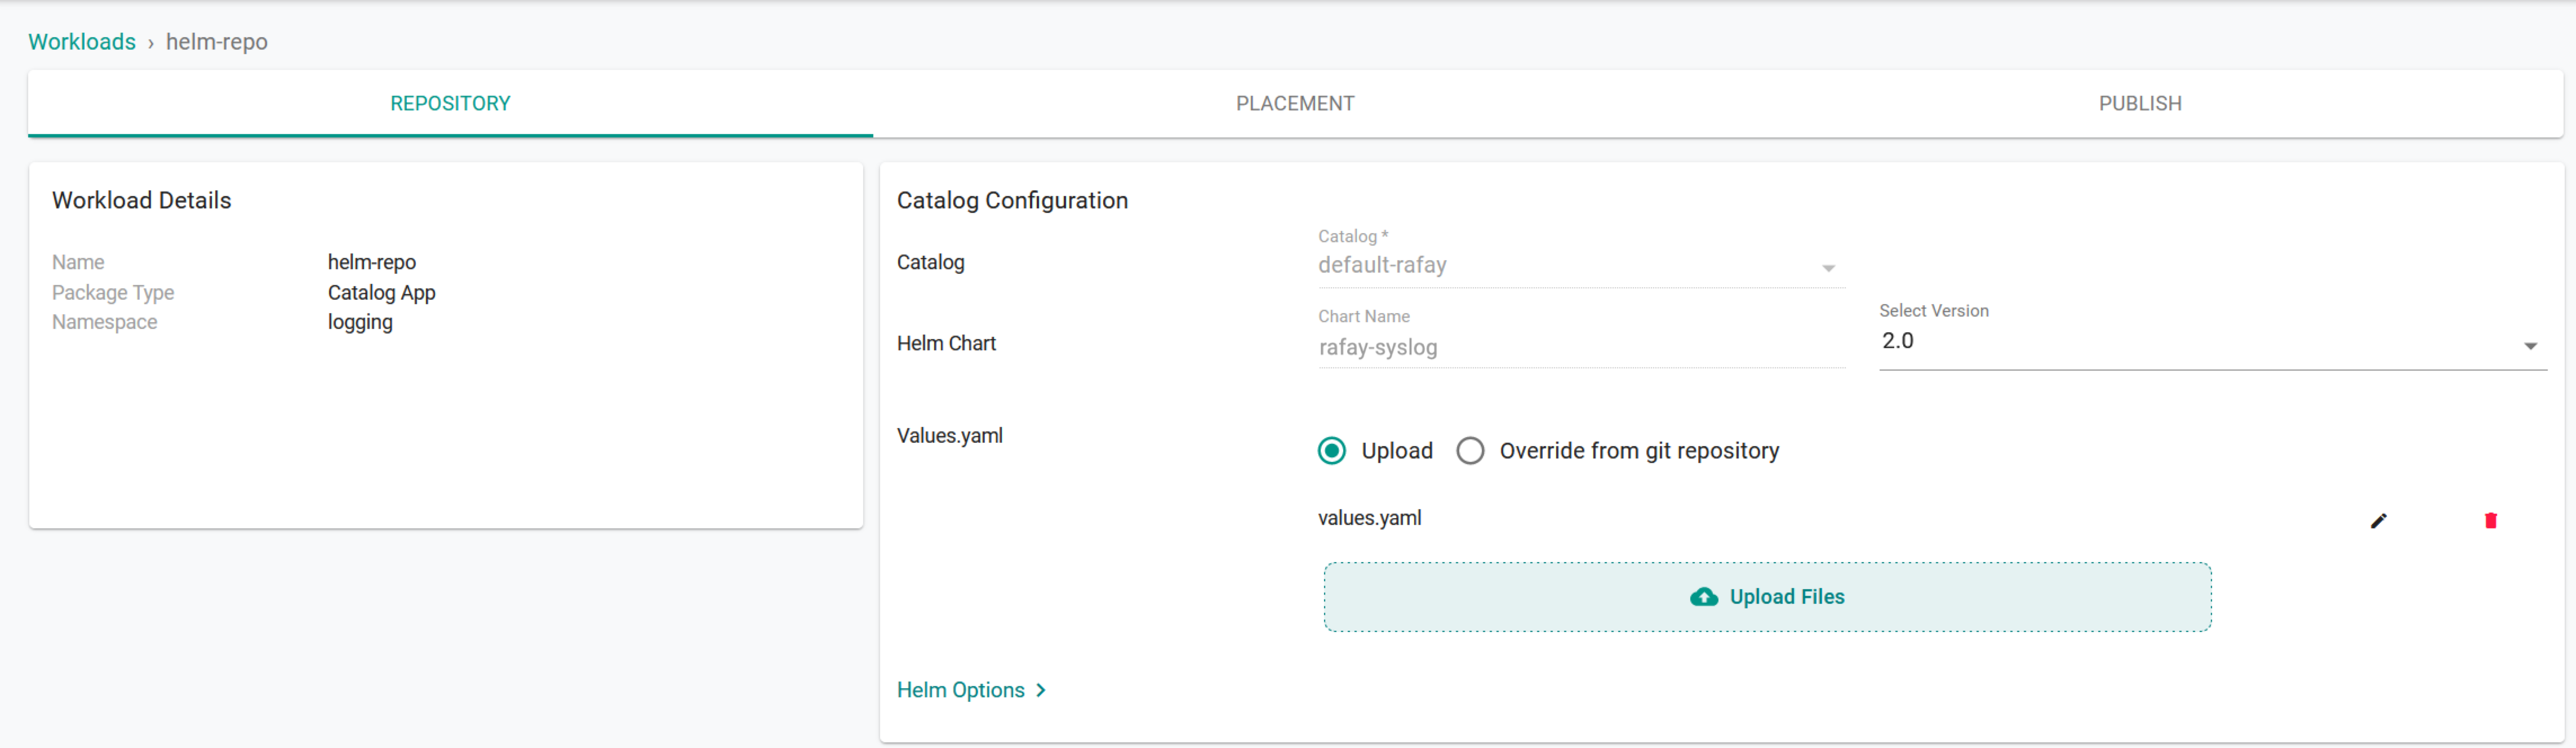
Task: Click the values.yaml file entry
Action: [x=1369, y=518]
